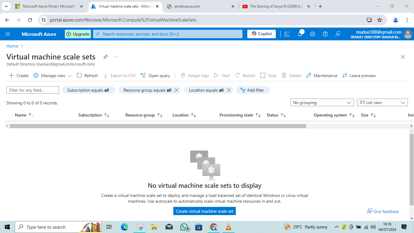This screenshot has width=414, height=233.
Task: Open a new browser tab
Action: 320,6
